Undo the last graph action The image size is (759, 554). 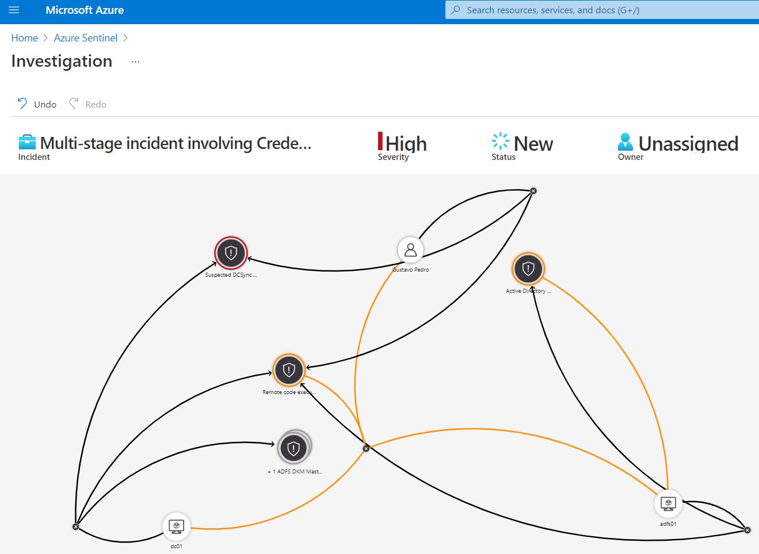[x=37, y=104]
